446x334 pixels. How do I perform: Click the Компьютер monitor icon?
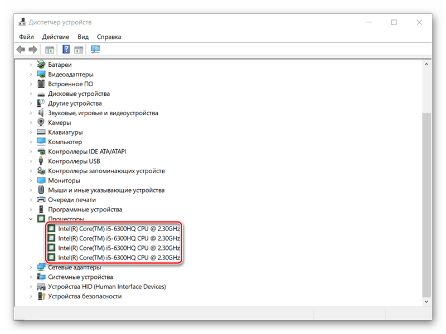coord(41,141)
